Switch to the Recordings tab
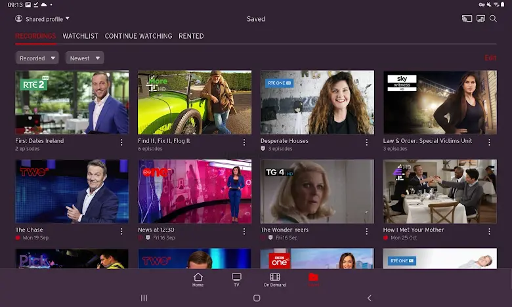The height and width of the screenshot is (307, 512). point(35,36)
